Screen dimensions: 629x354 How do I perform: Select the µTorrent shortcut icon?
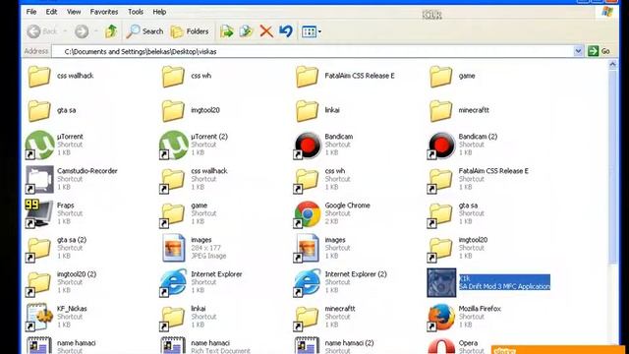click(39, 145)
